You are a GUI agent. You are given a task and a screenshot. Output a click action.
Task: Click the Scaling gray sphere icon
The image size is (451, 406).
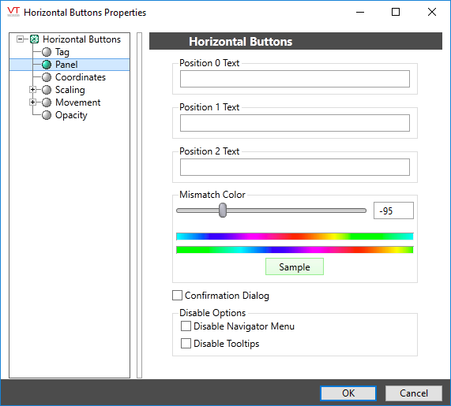point(47,90)
